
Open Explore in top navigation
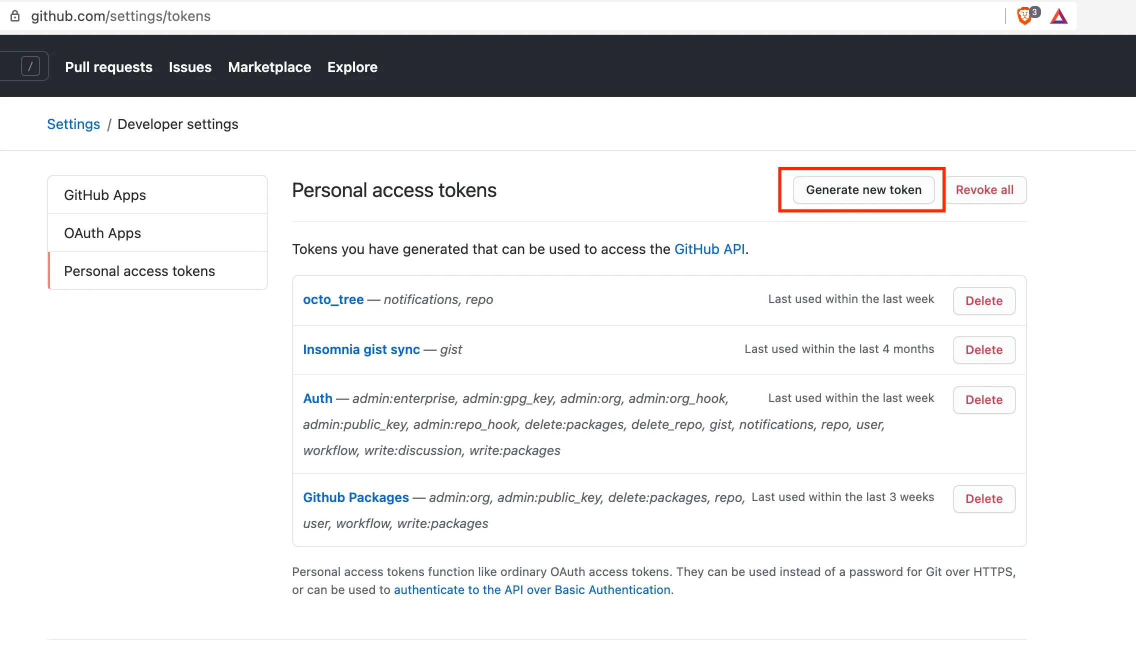click(352, 67)
